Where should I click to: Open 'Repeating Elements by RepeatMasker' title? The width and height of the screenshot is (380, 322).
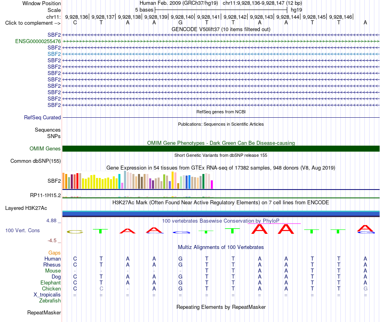click(221, 307)
